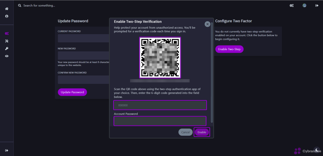Focus the Account Password field

pyautogui.click(x=160, y=121)
